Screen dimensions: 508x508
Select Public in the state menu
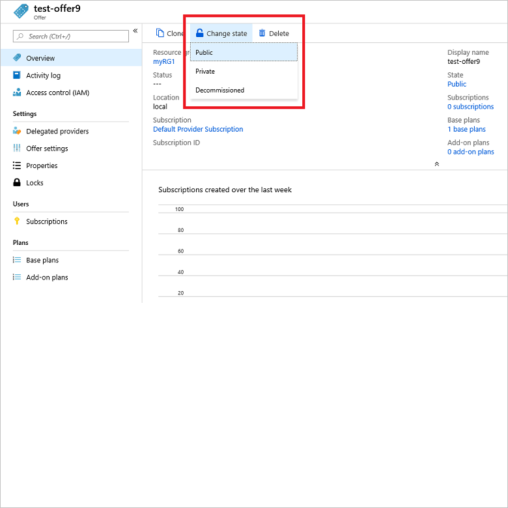(244, 52)
